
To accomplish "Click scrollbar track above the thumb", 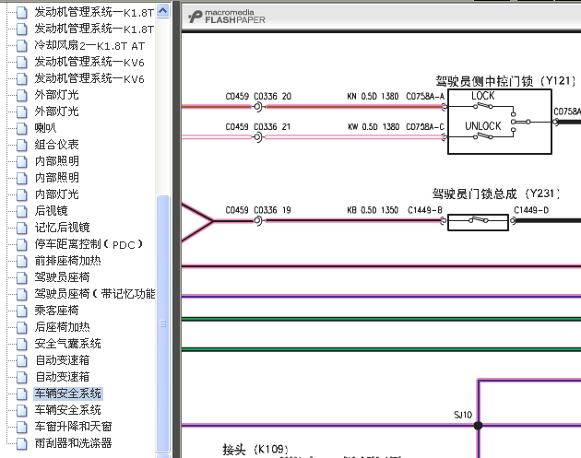I will point(162,106).
